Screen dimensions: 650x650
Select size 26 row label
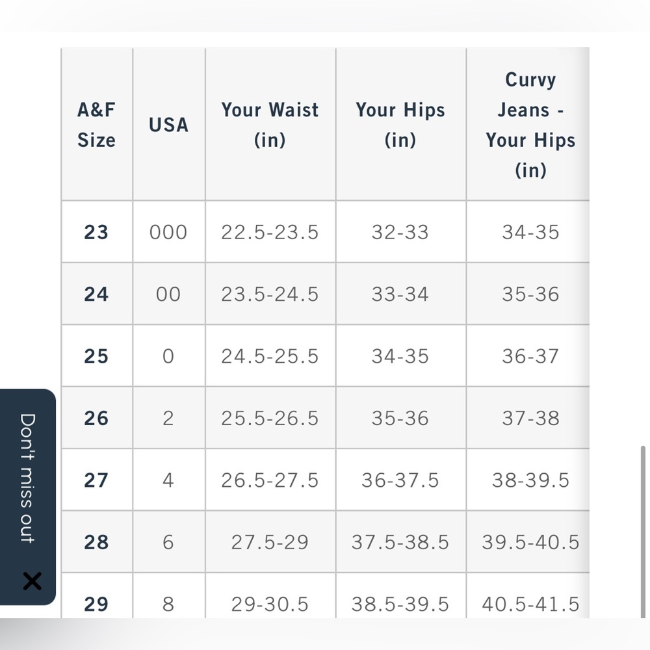pos(96,418)
